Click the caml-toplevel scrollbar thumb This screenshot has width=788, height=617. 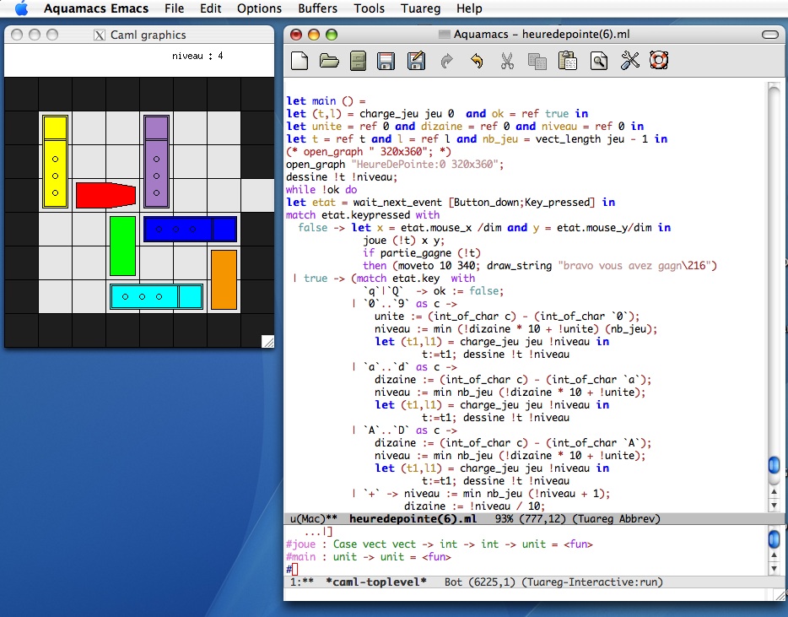(x=774, y=538)
